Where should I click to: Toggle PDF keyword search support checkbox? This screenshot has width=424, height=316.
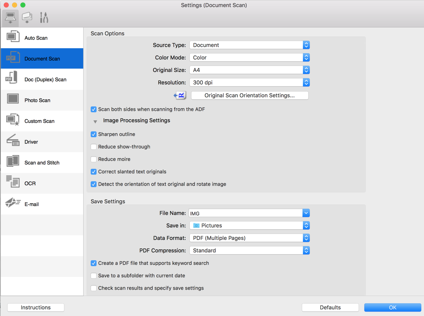[x=94, y=263]
